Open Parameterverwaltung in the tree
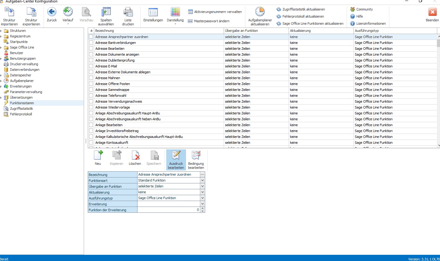Screen dimensions: 440x261 coord(26,92)
